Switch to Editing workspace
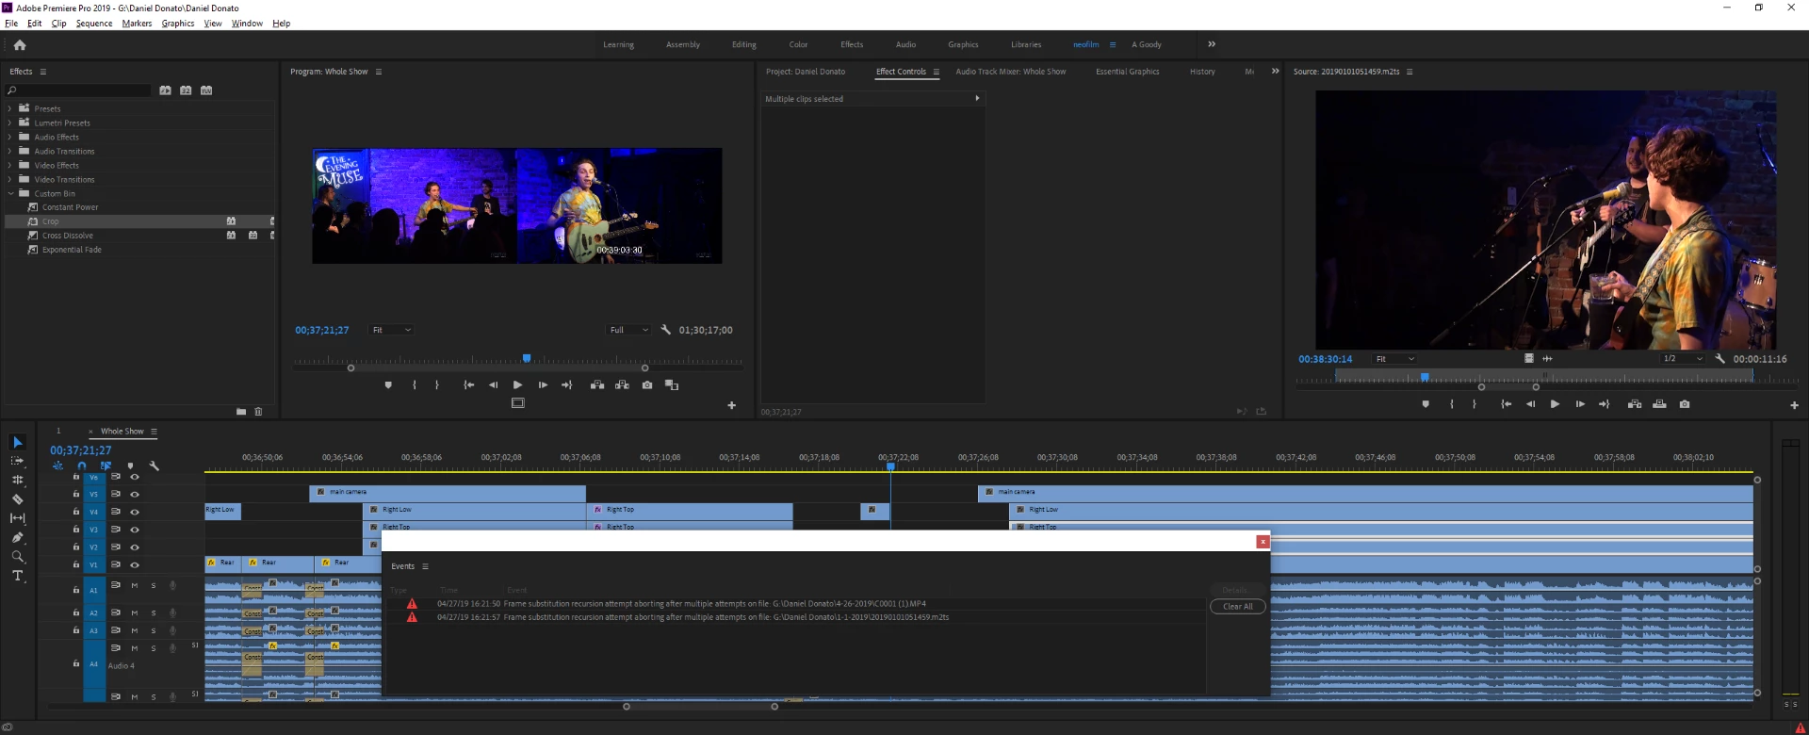Viewport: 1809px width, 735px height. coord(744,44)
